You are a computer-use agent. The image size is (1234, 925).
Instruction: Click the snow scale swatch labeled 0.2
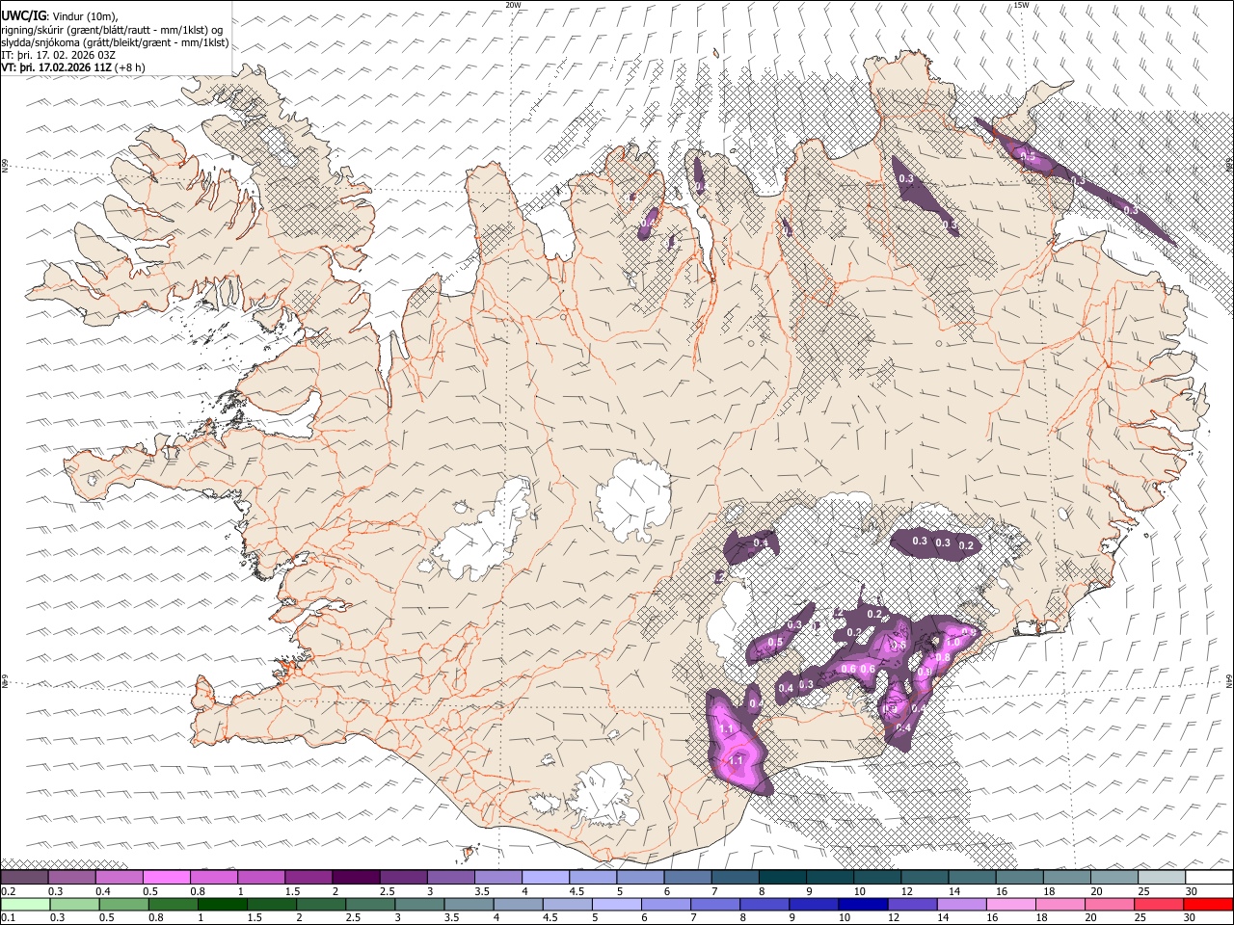24,877
